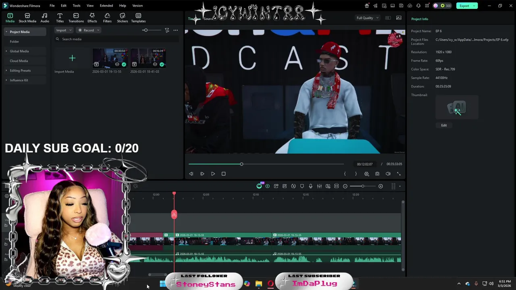
Task: Open the Export dropdown arrow
Action: 475,6
